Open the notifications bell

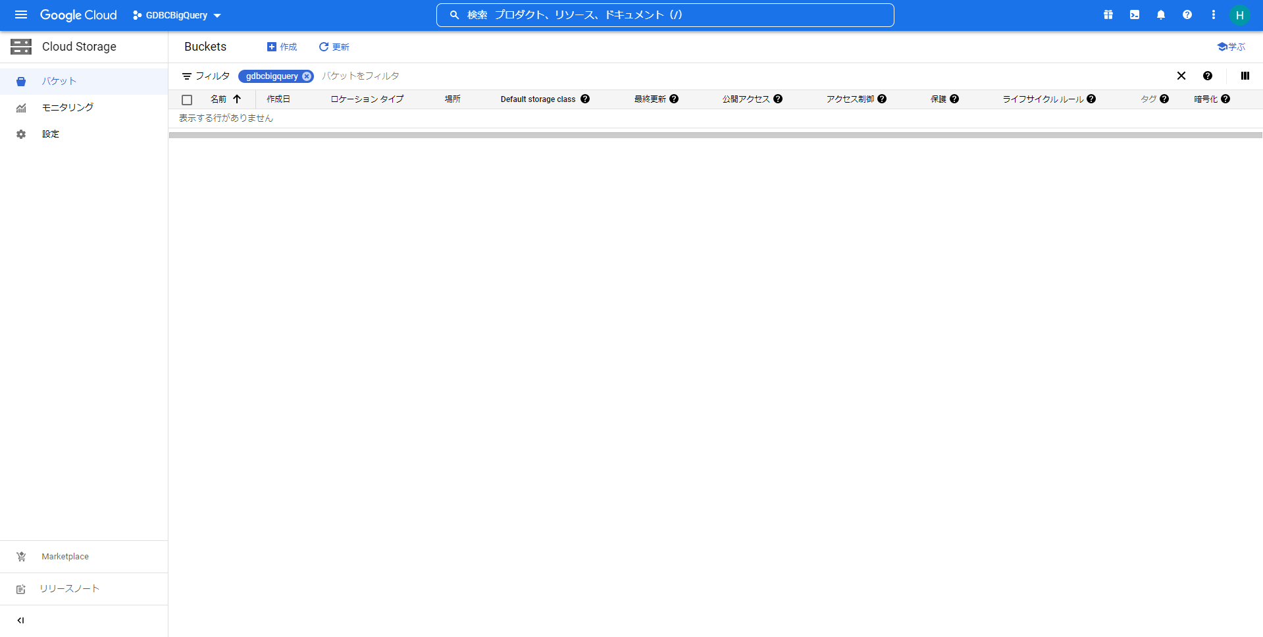click(x=1161, y=14)
